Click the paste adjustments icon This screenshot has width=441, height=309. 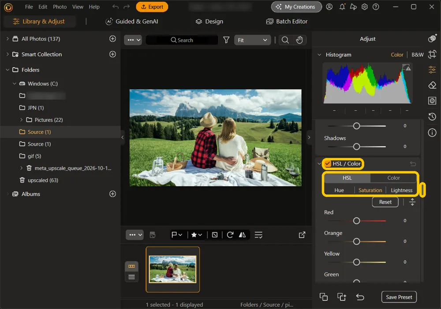[x=342, y=297]
